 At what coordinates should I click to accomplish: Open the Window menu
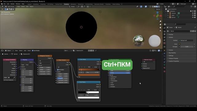[x=18, y=4]
